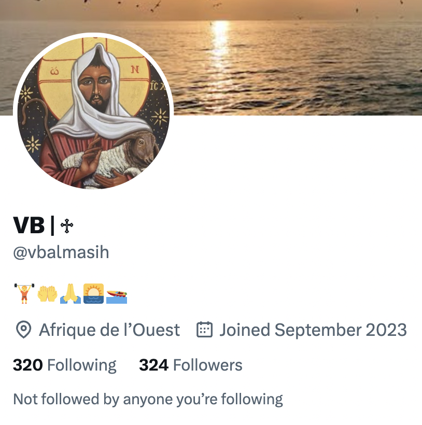Click Not followed by anyone you're following
This screenshot has height=425, width=422.
[x=148, y=399]
